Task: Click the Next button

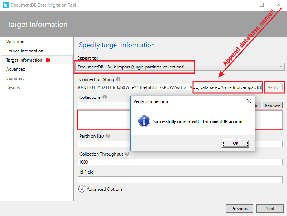Action: coord(270,209)
